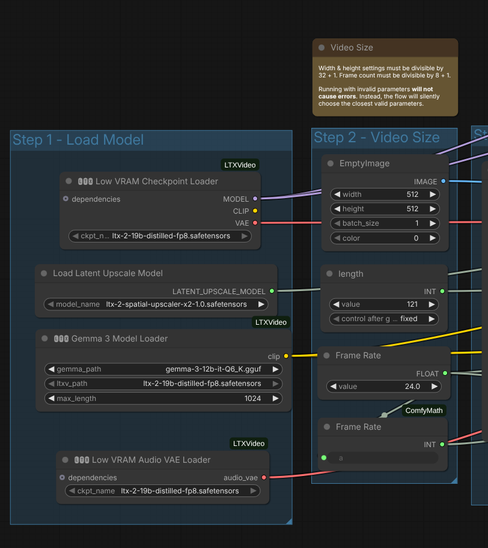The image size is (488, 548).
Task: Collapse the EmptyImage node dot
Action: pyautogui.click(x=330, y=163)
